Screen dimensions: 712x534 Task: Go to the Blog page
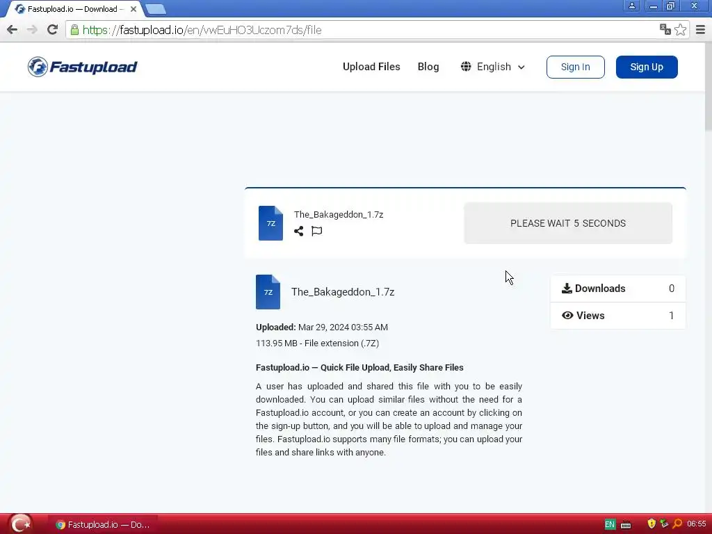click(x=428, y=67)
